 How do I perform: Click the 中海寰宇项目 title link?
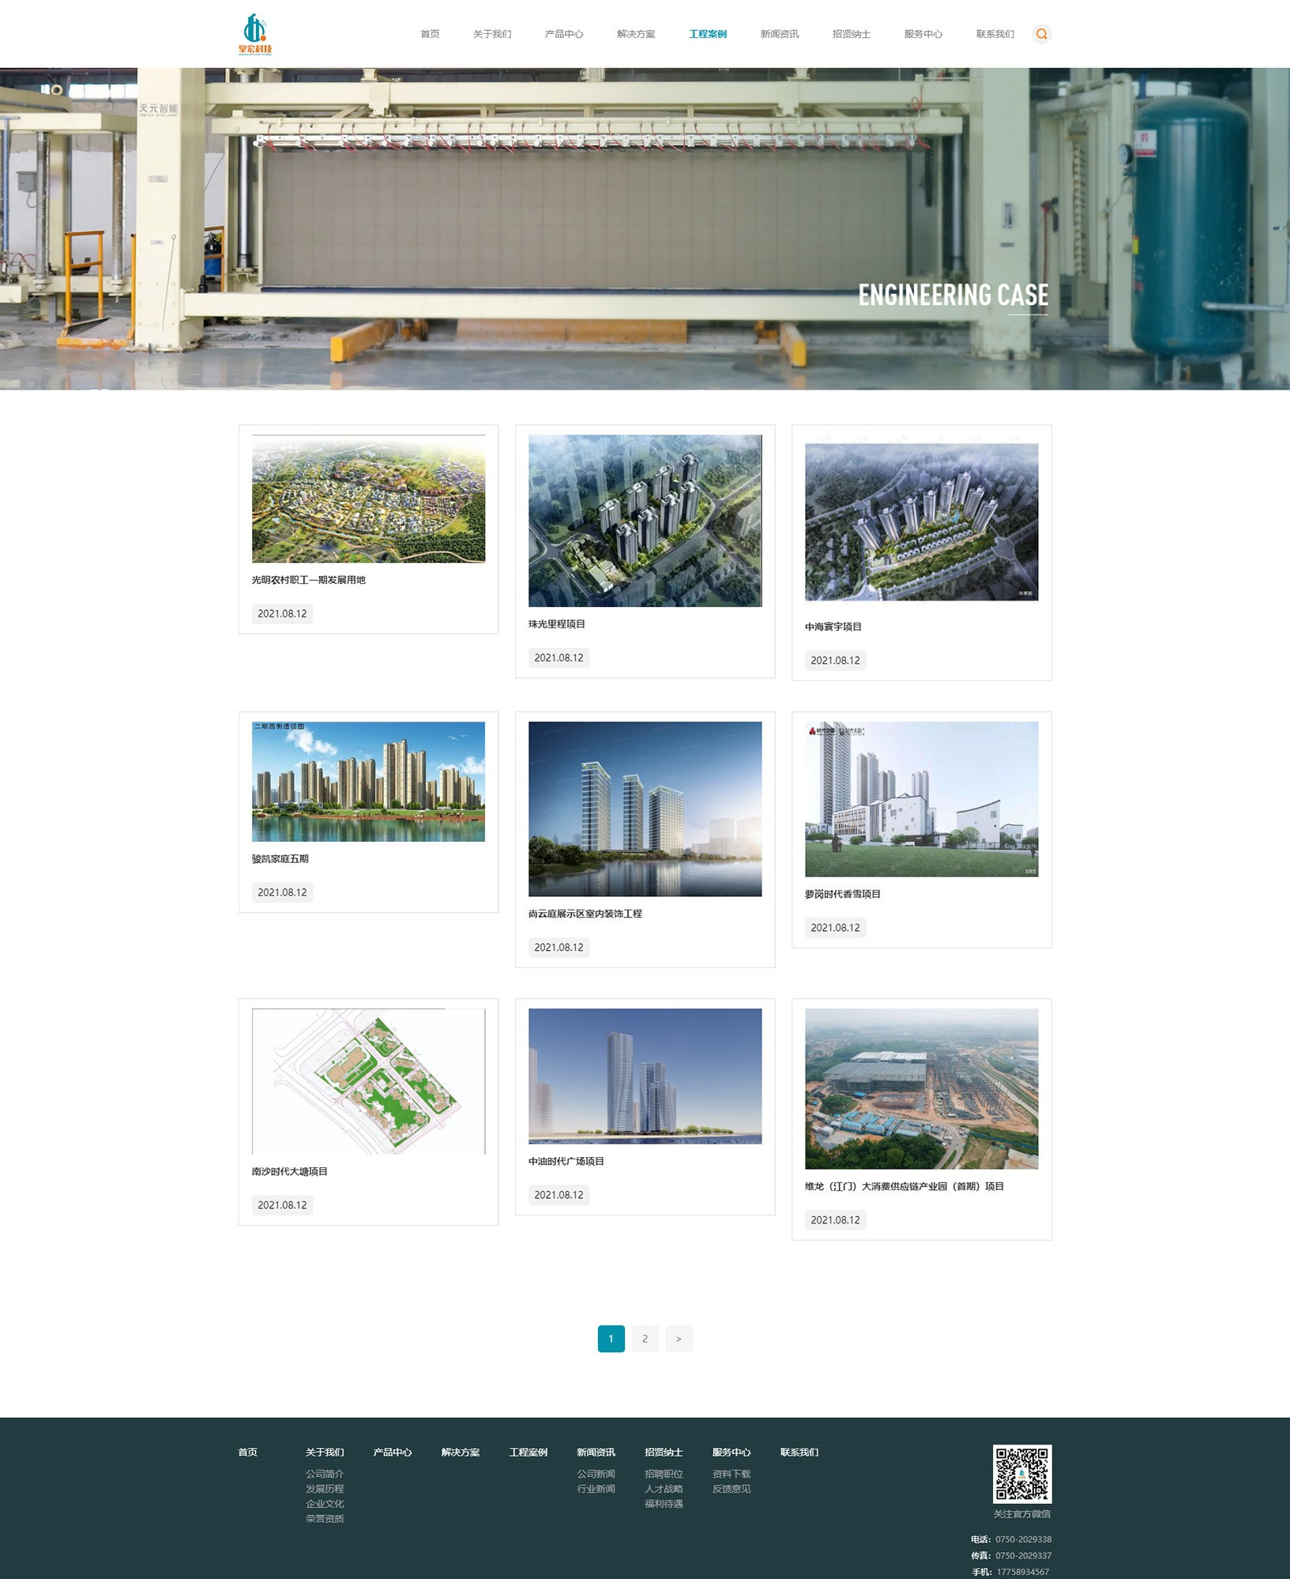833,627
